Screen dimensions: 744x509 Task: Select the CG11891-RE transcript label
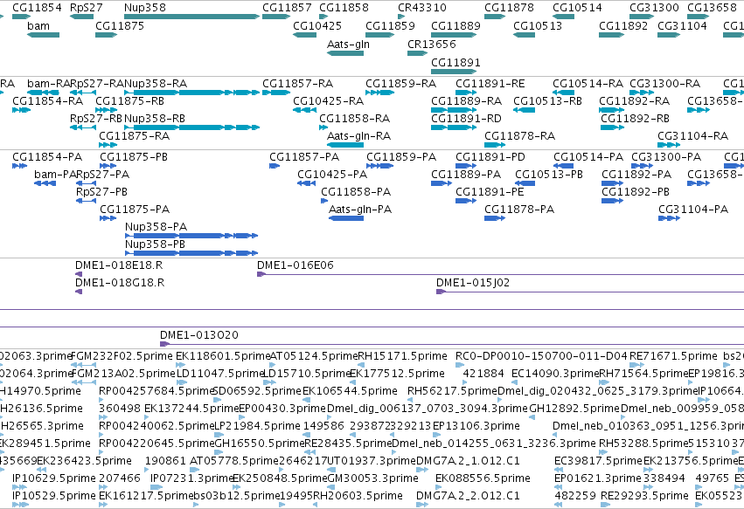(x=490, y=84)
